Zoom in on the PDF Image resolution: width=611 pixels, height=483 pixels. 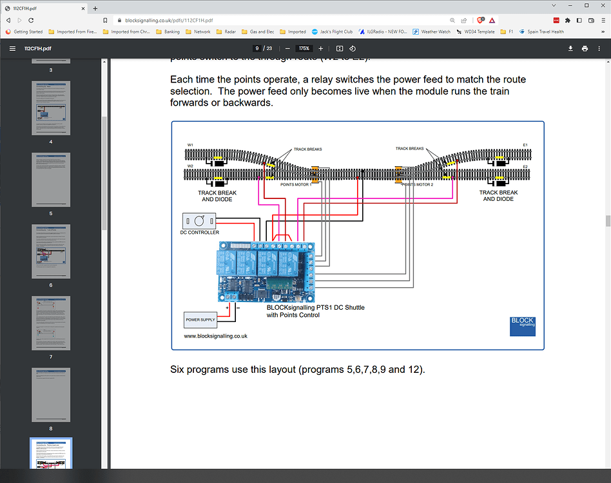tap(320, 48)
